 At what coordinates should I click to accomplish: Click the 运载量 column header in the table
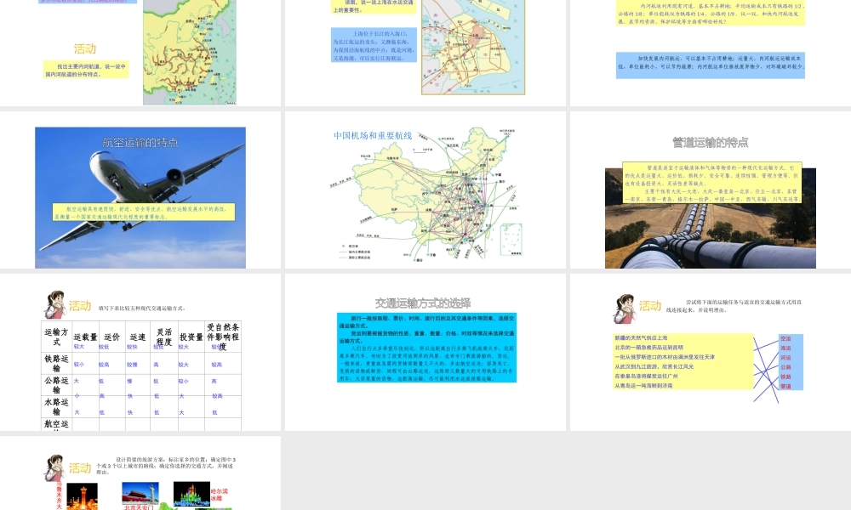point(85,337)
